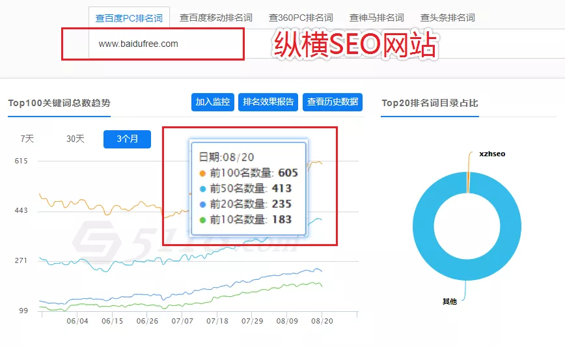This screenshot has width=565, height=347.
Task: Click the 06/26 x-axis date label
Action: [x=147, y=321]
